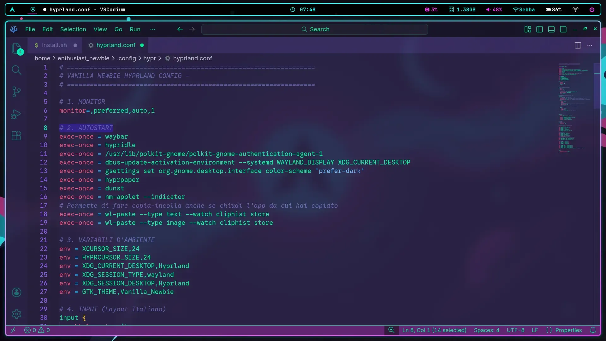Open the Accounts menu icon
606x341 pixels.
tap(16, 292)
